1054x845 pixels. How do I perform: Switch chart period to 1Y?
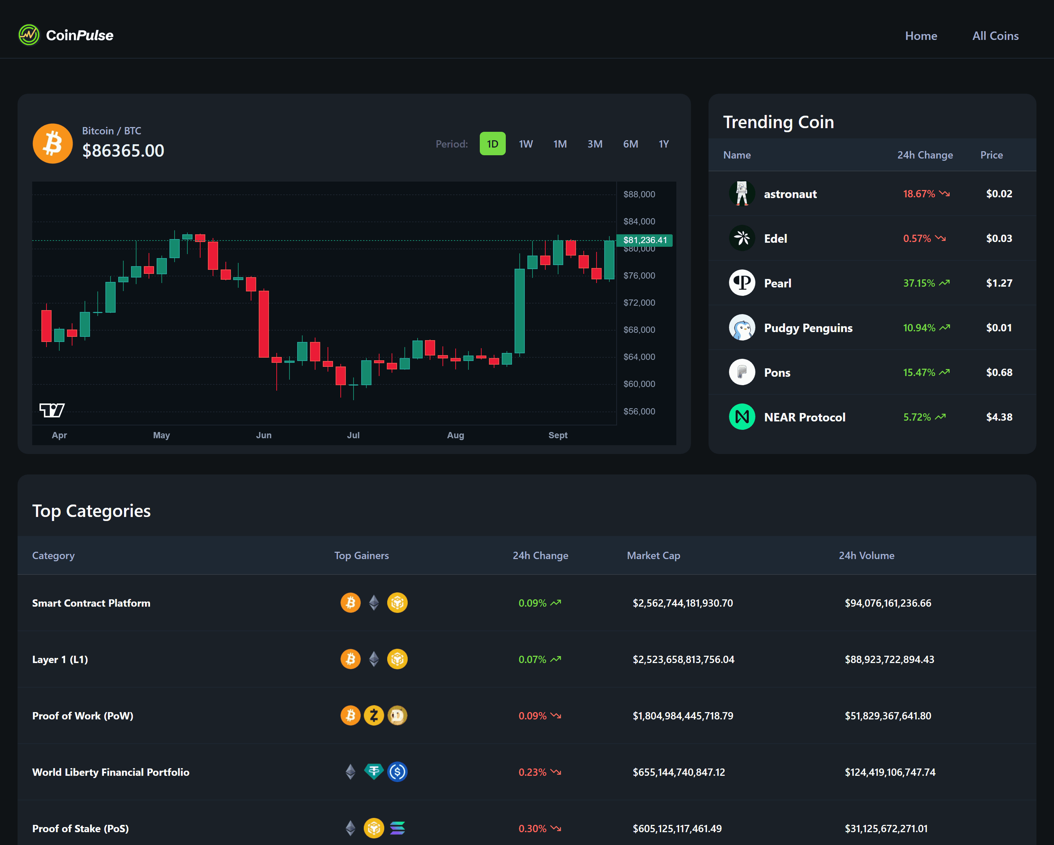coord(664,144)
